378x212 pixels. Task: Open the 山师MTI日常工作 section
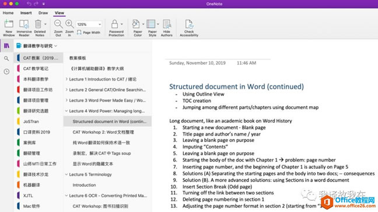(38, 164)
